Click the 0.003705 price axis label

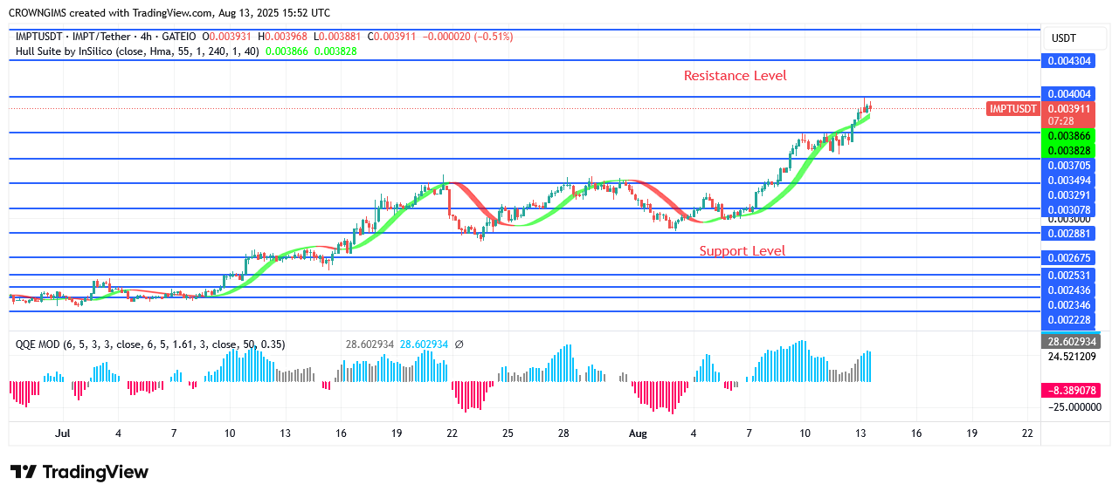1070,165
